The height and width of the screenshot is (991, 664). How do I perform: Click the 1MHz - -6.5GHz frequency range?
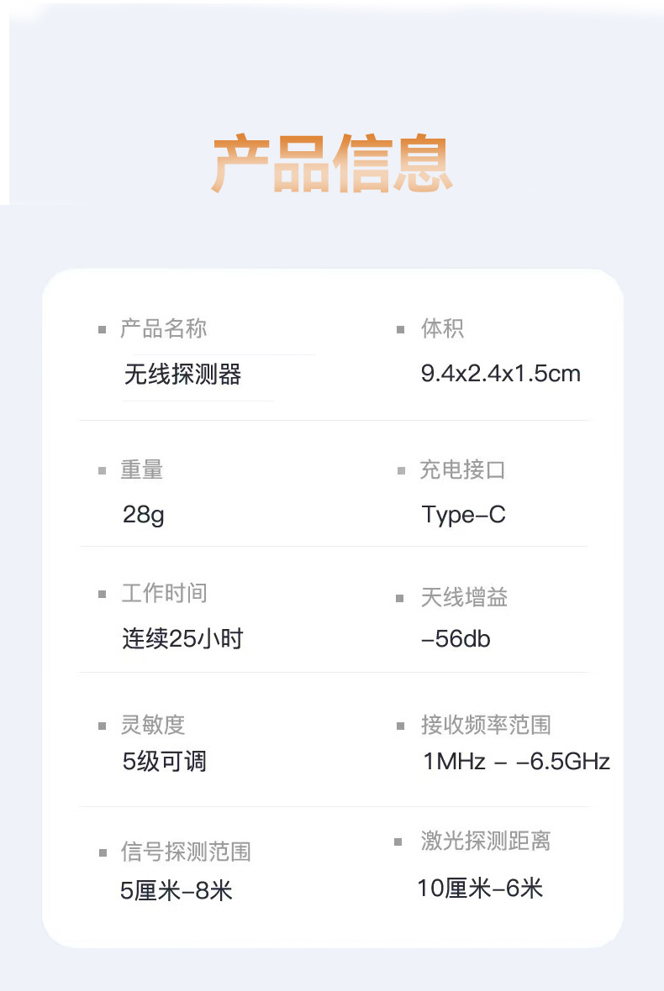515,762
